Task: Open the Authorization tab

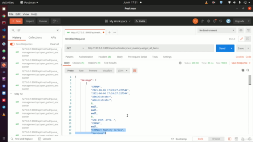Action: (x=86, y=57)
